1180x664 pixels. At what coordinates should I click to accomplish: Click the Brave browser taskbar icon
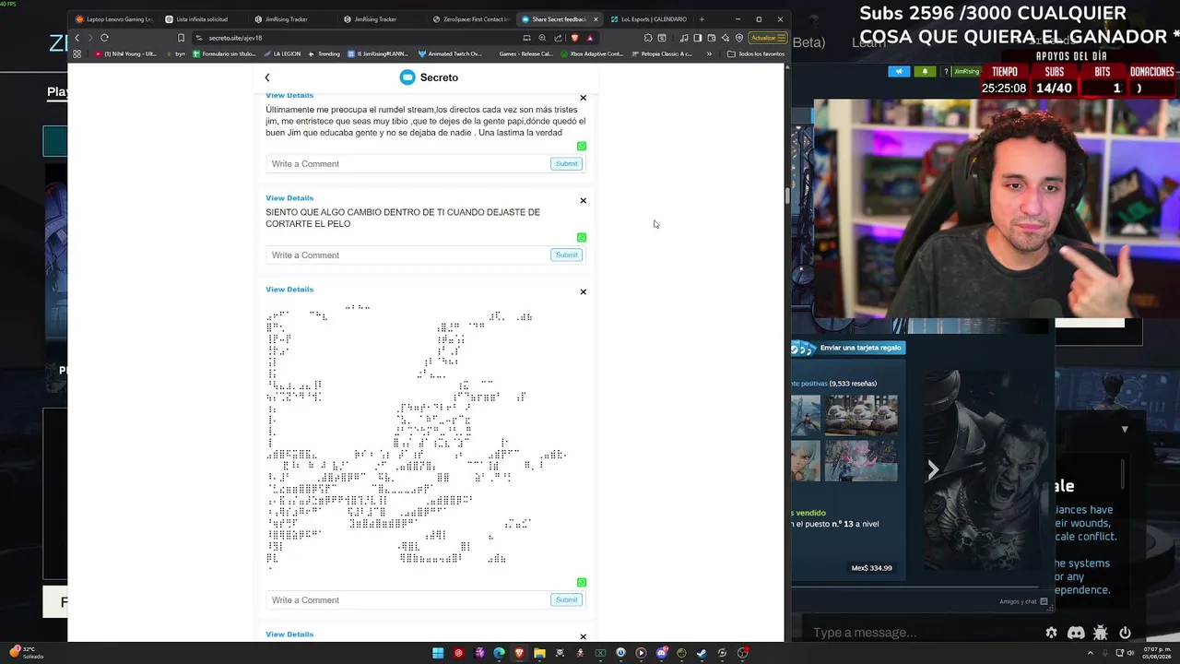tap(519, 653)
